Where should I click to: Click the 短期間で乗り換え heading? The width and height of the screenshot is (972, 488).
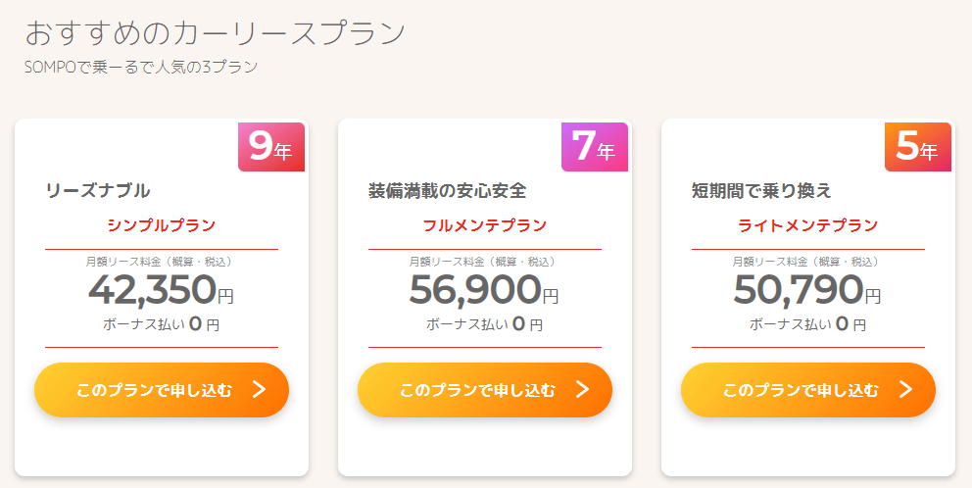tap(761, 191)
